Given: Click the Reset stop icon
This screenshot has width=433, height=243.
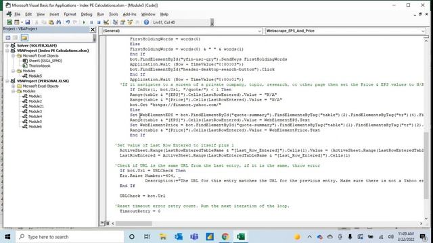Looking at the screenshot, I should tap(99, 22).
